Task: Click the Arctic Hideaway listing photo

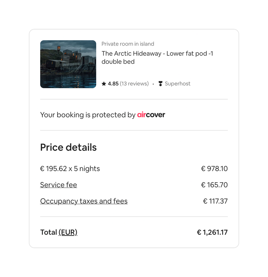Action: click(68, 64)
